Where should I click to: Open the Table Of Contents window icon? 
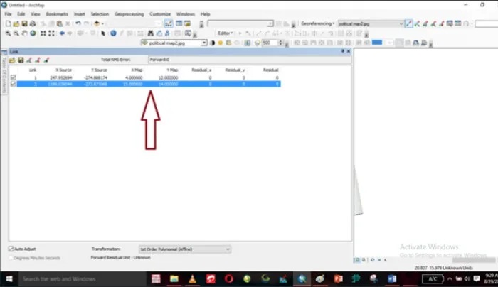pyautogui.click(x=179, y=23)
